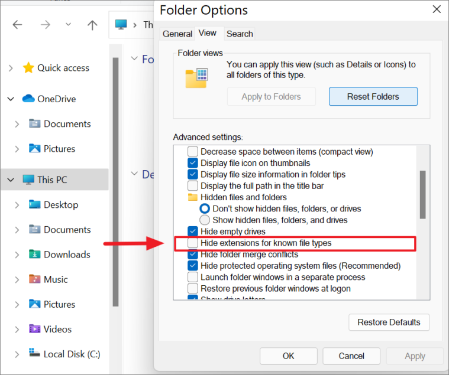Switch to the Search tab
449x375 pixels.
(240, 34)
